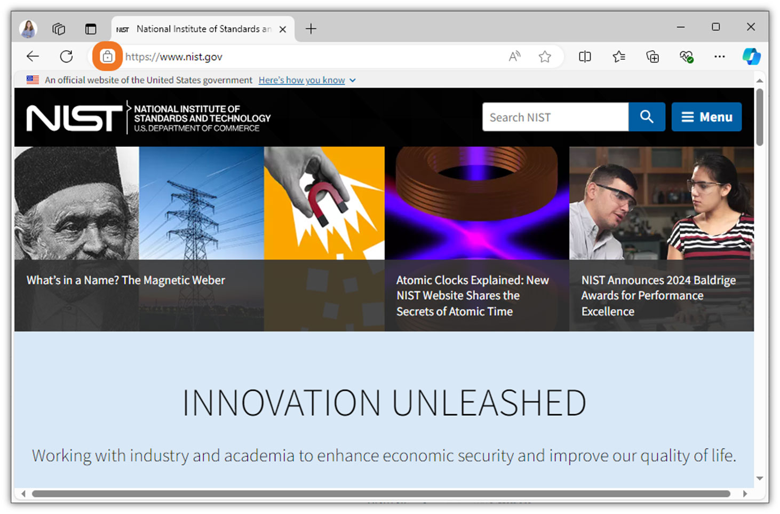Open Read Aloud from address bar
780x514 pixels.
pyautogui.click(x=514, y=57)
